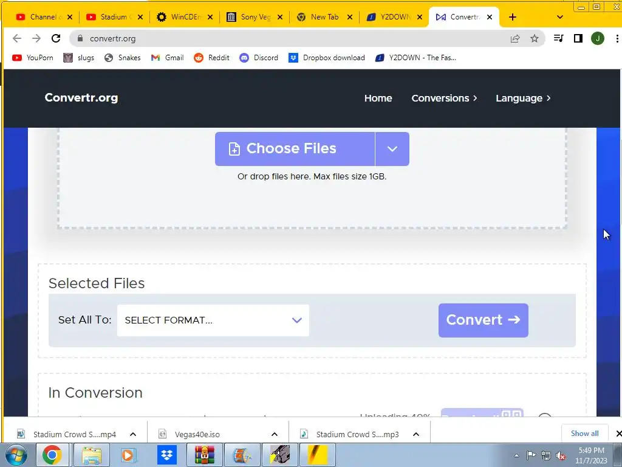The image size is (622, 467).
Task: Open the Dropbox download bookmark
Action: click(327, 58)
